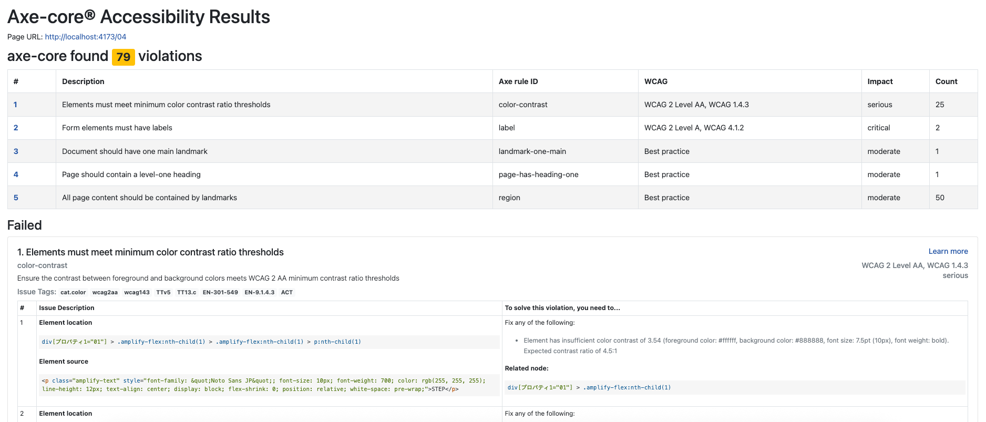Click the wcag2aa issue tag
Screen dimensions: 986x422
(105, 292)
